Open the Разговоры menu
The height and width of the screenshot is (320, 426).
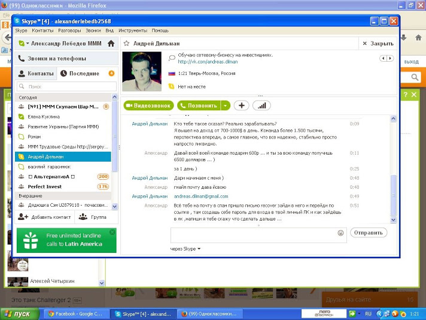pyautogui.click(x=69, y=31)
